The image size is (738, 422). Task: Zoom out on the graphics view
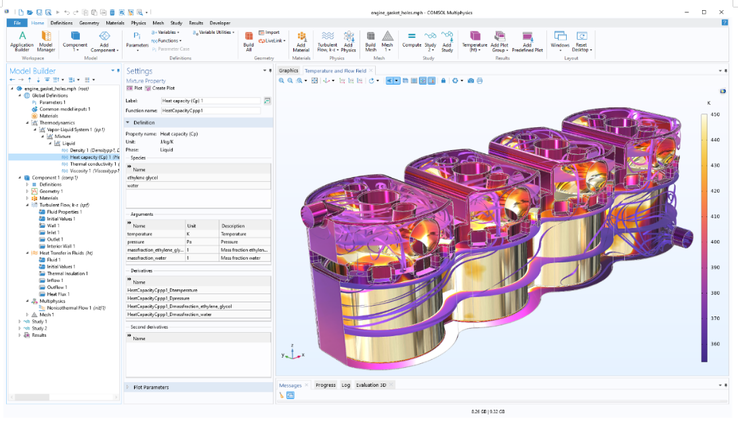290,81
